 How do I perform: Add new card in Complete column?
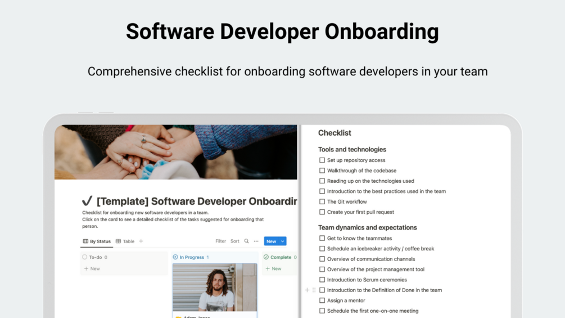[273, 268]
